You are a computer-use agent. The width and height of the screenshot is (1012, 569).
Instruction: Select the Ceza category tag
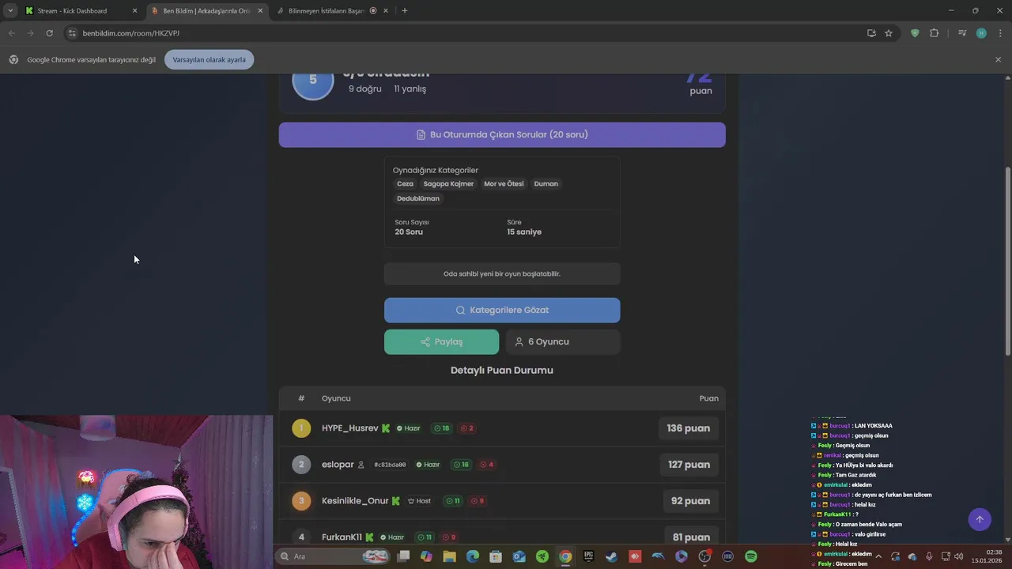(405, 183)
